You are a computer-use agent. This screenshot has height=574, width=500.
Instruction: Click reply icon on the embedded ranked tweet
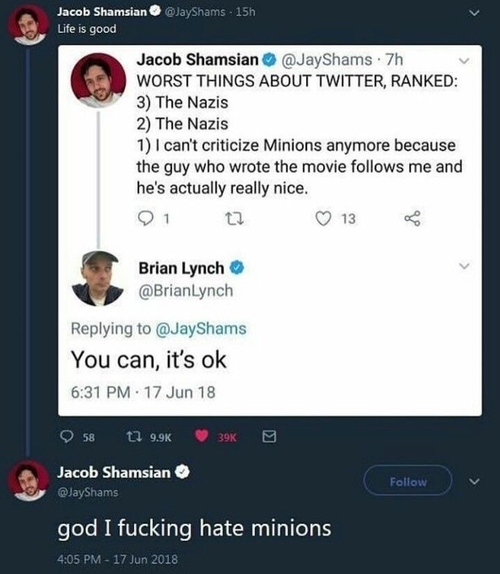click(x=145, y=219)
